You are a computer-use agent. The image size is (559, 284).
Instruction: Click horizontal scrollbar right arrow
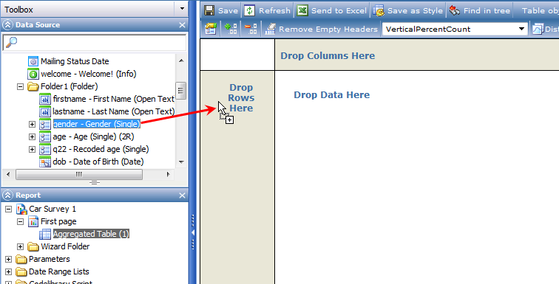pos(169,175)
